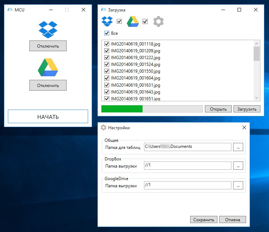Viewport: 269px width, 232px height.
Task: Uncheck IMG20140619_001118.jpg checkbox
Action: click(107, 44)
